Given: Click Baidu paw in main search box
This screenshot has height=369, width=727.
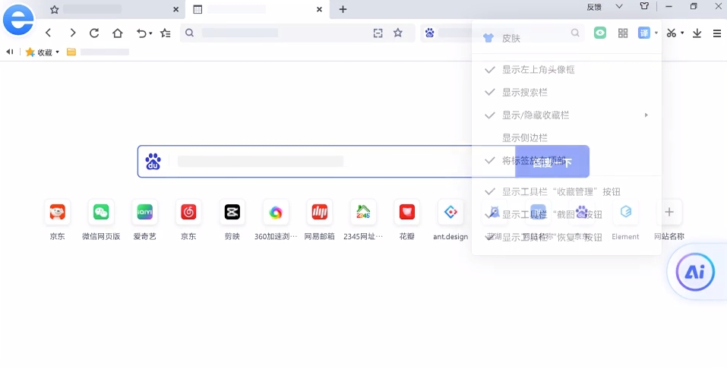Looking at the screenshot, I should point(153,161).
